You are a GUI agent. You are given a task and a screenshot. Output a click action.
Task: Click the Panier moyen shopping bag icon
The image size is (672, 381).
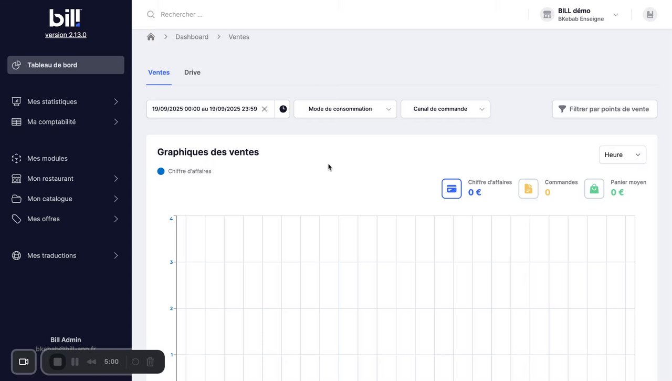[x=594, y=189]
